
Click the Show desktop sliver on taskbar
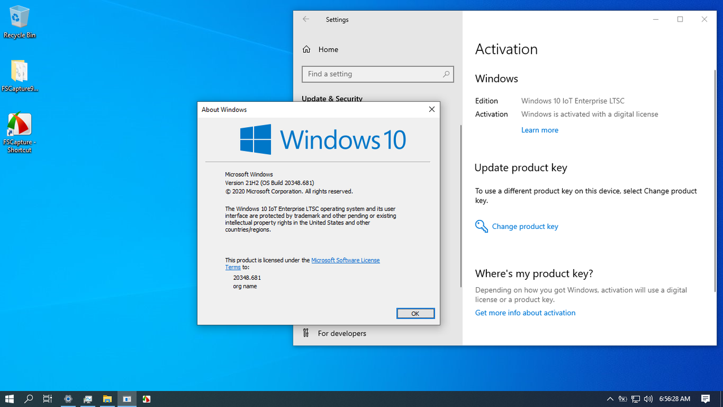pyautogui.click(x=721, y=399)
